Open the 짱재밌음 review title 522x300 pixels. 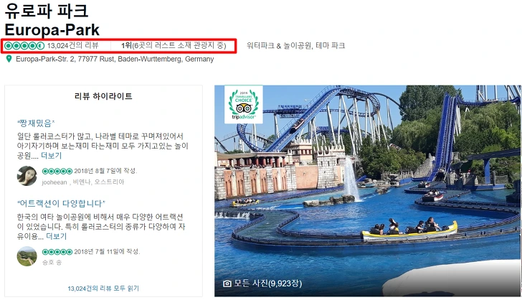[x=36, y=123]
